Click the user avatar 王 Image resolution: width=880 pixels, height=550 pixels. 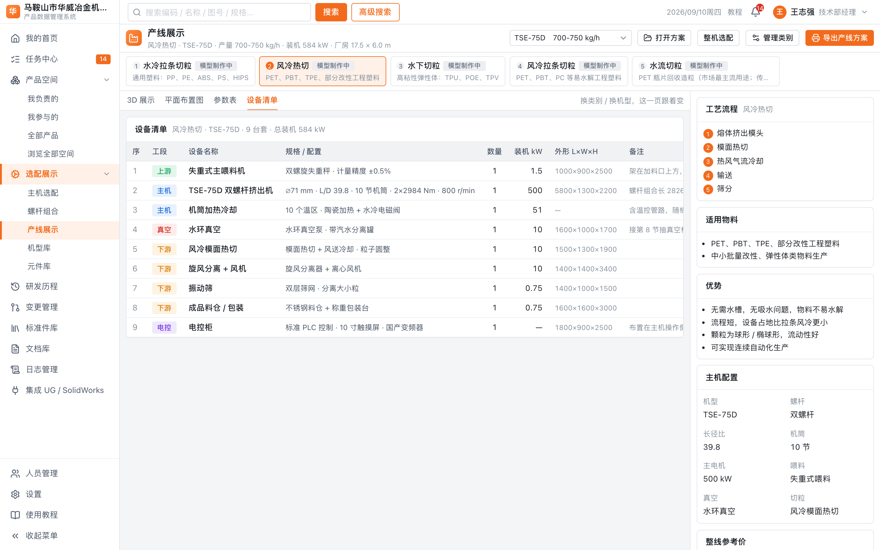(x=779, y=12)
